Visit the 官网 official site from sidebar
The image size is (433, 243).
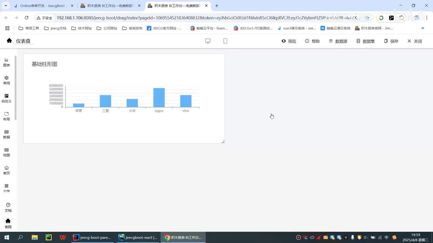click(x=8, y=223)
